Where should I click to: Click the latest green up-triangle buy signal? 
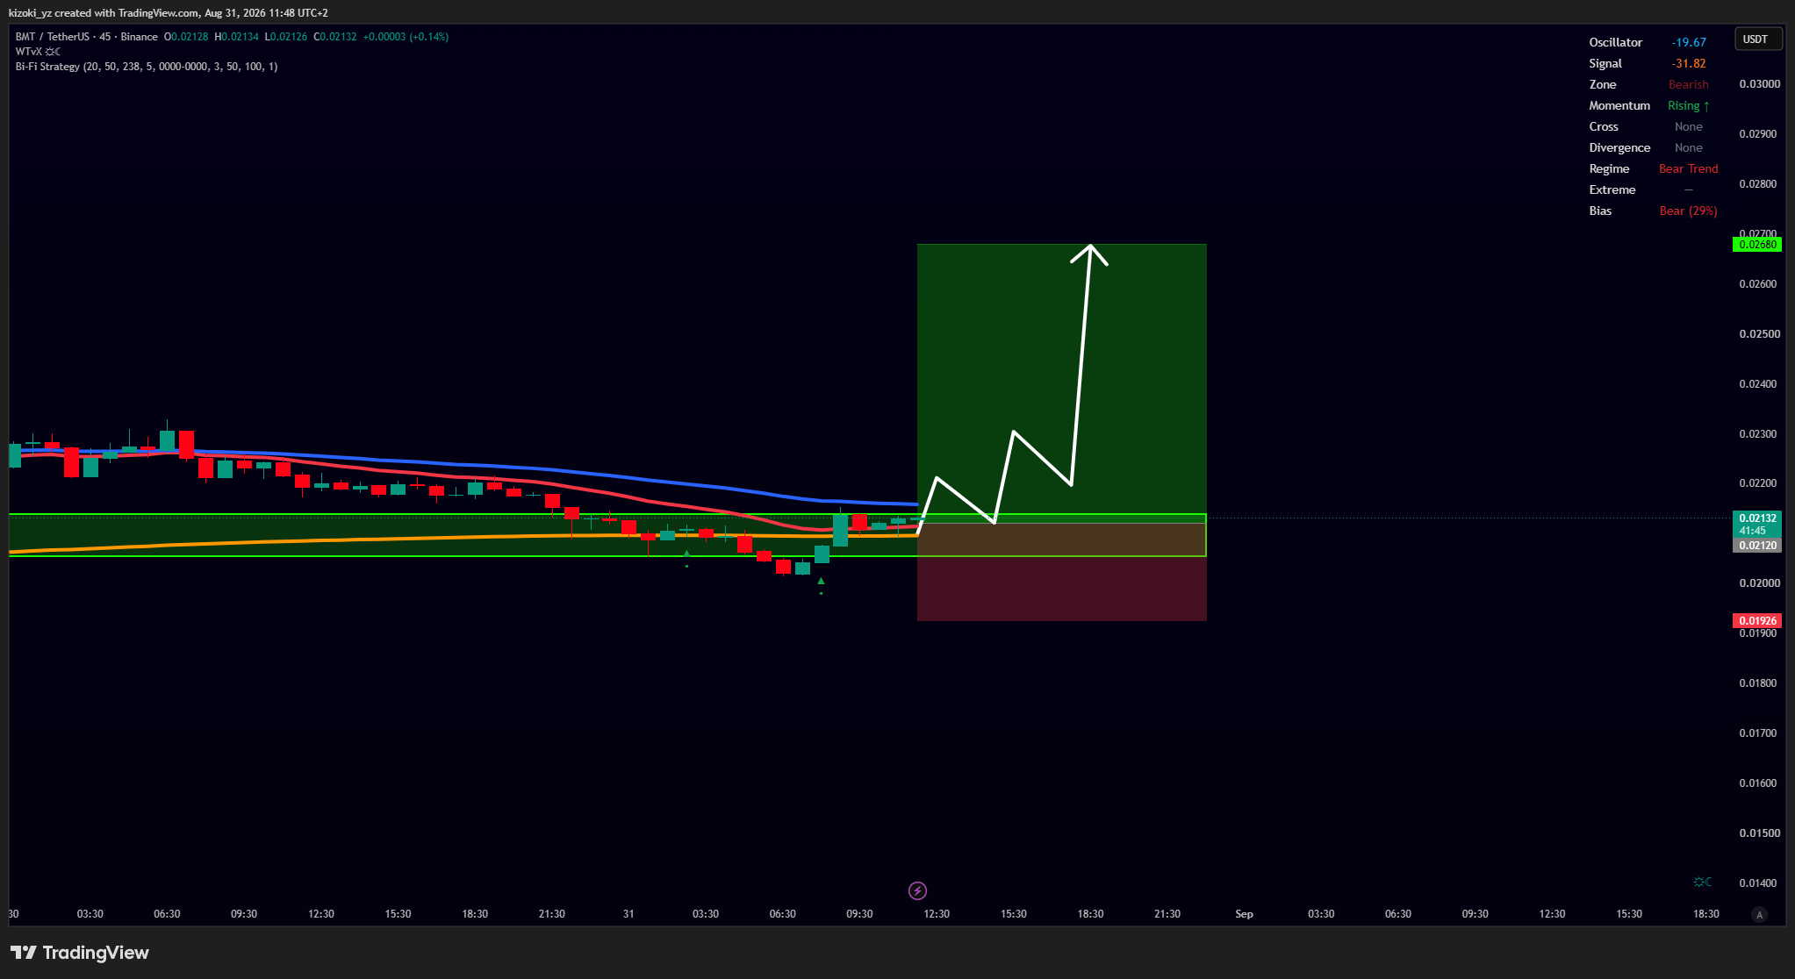[821, 581]
